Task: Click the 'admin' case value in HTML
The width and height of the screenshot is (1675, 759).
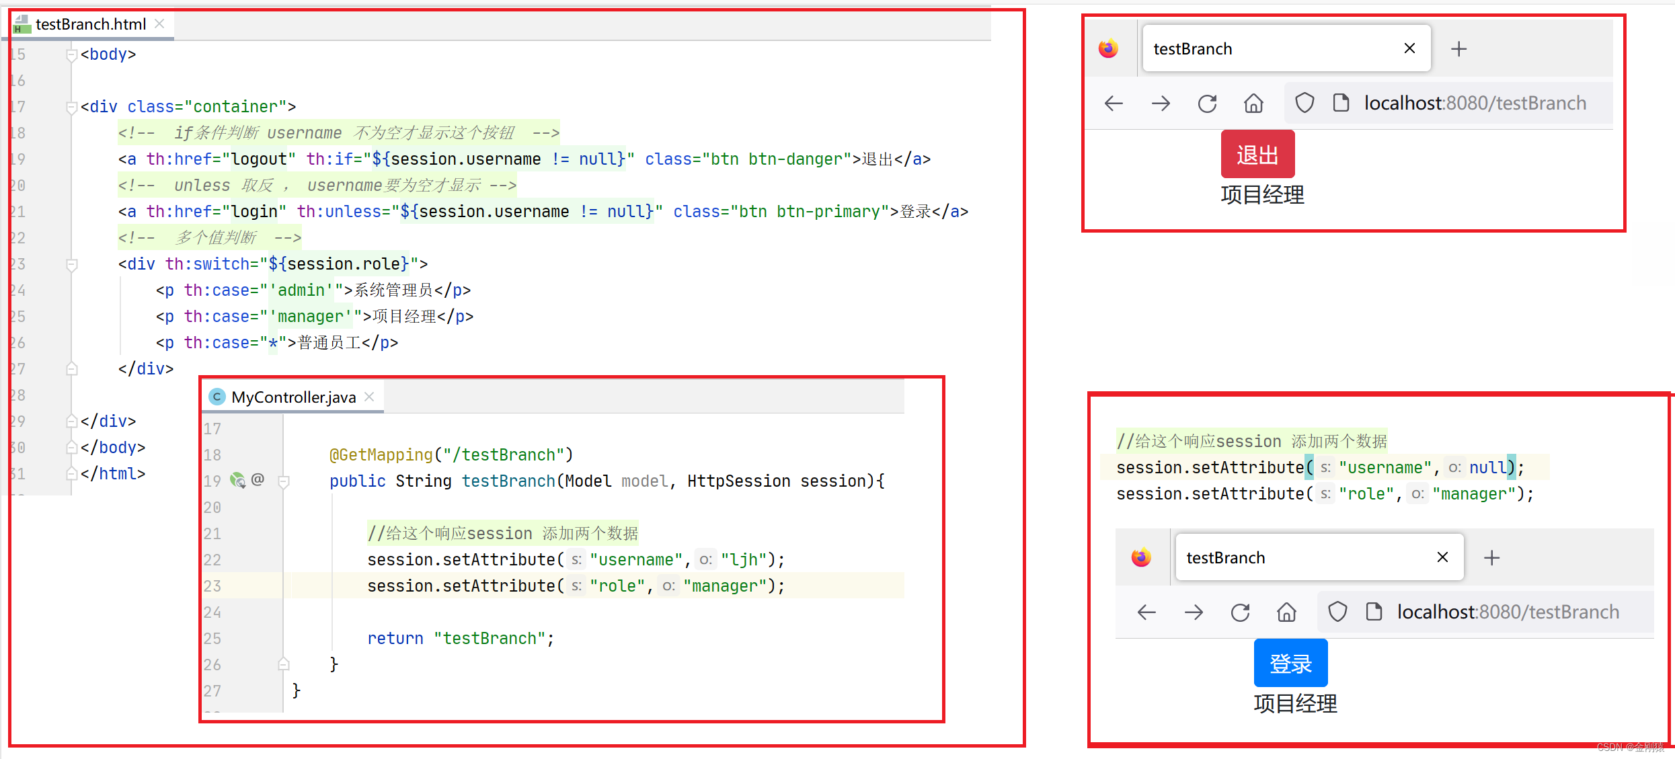Action: (301, 290)
